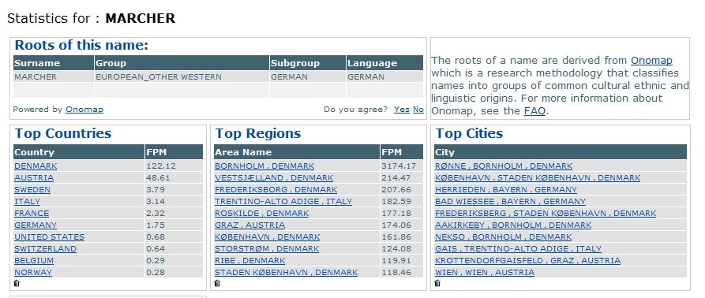Viewport: 705px width, 298px height.
Task: Open STORSTRØM, DENMARK region link
Action: click(267, 248)
